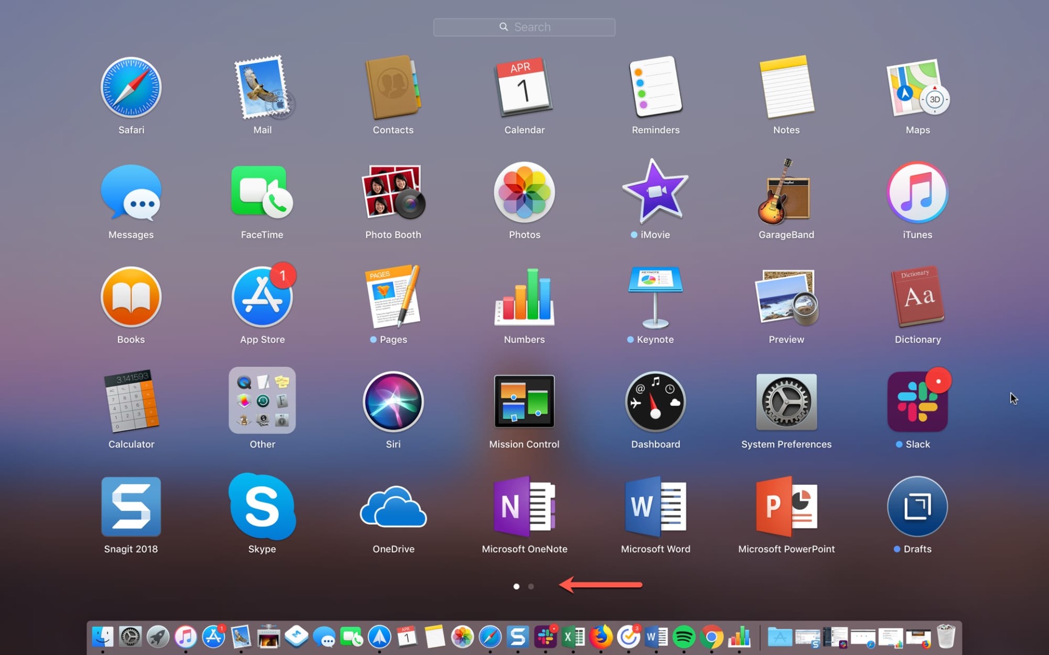Open System Preferences from the grid
The image size is (1049, 655).
(786, 402)
